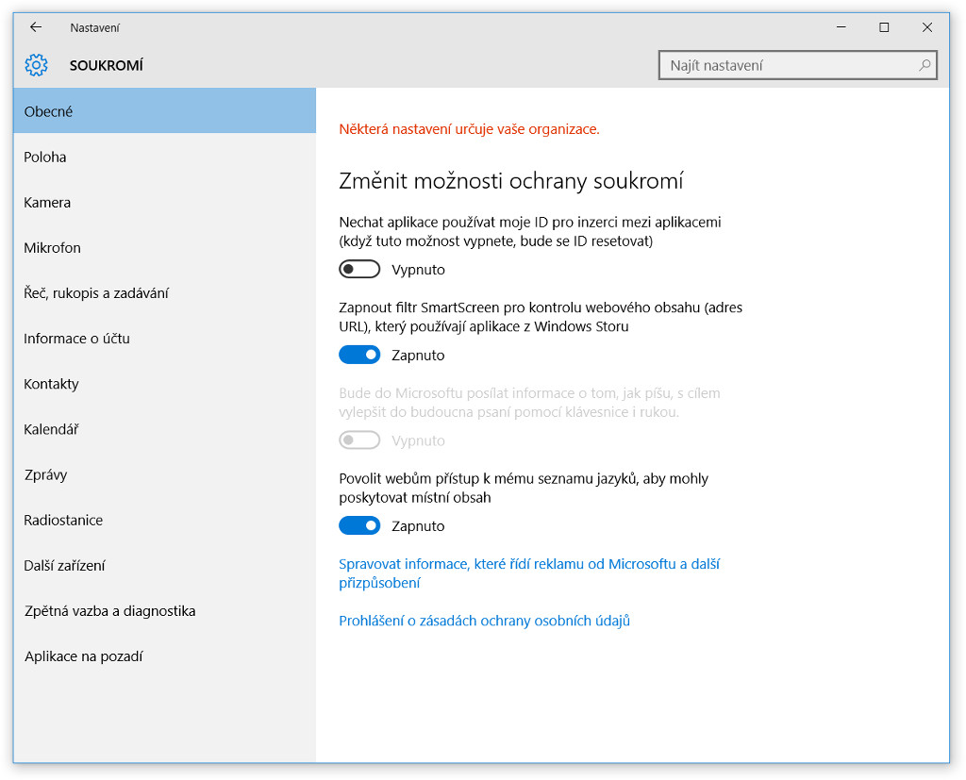This screenshot has height=780, width=966.
Task: Click the Soukromí gear icon
Action: point(36,65)
